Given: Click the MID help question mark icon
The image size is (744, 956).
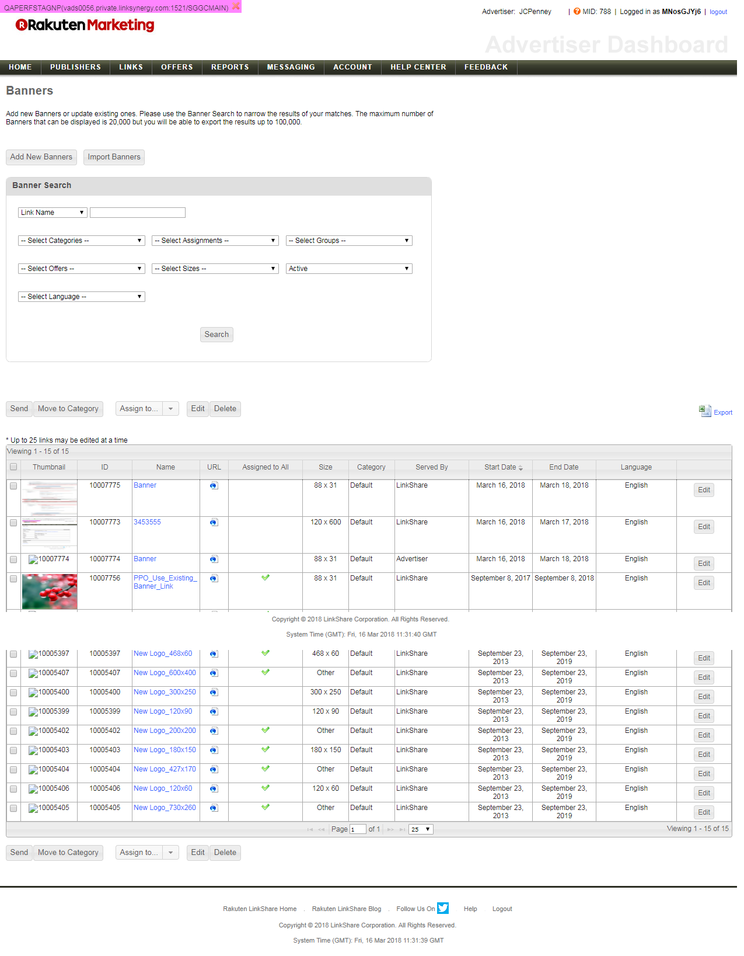Looking at the screenshot, I should [x=577, y=11].
